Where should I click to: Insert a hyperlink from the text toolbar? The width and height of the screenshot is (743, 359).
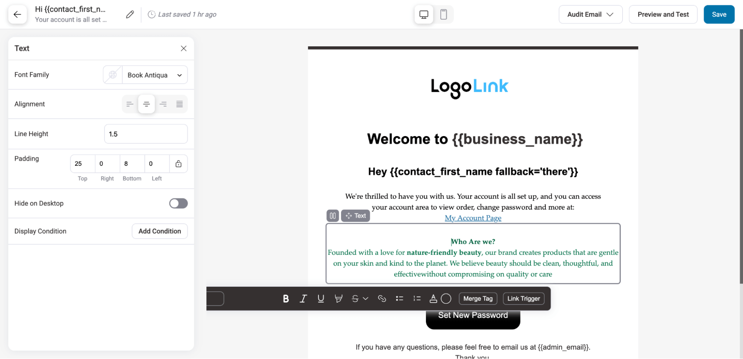[x=382, y=299]
